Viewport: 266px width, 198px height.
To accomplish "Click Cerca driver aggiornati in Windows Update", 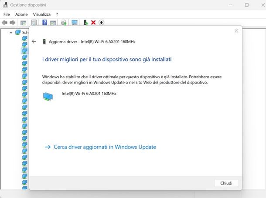I will [x=101, y=147].
